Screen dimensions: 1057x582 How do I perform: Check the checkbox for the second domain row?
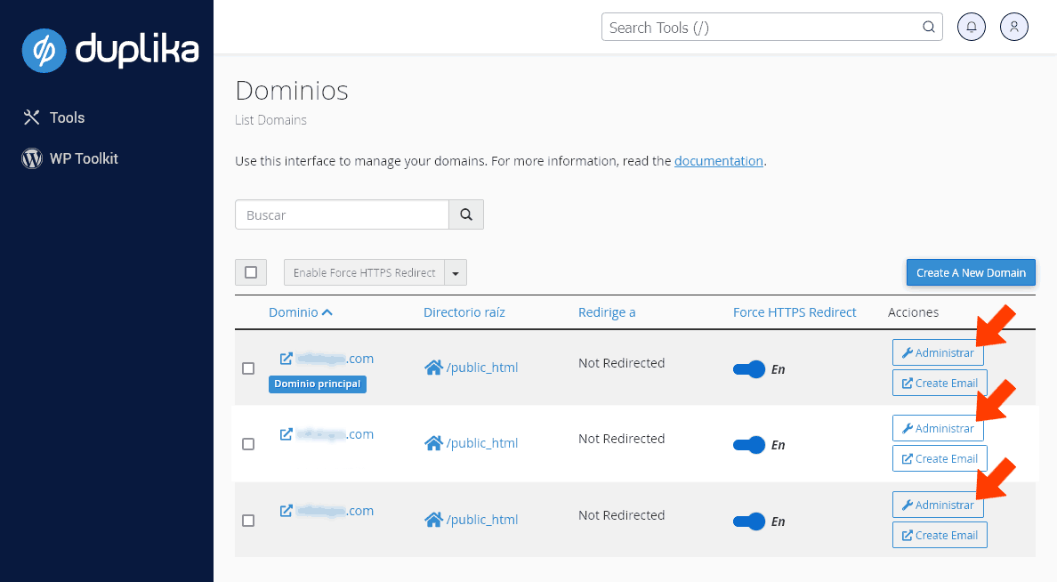click(248, 444)
